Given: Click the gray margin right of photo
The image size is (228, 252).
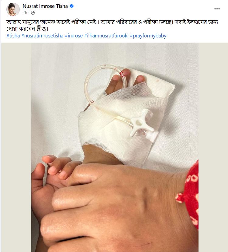Looking at the screenshot, I should click(x=213, y=147).
